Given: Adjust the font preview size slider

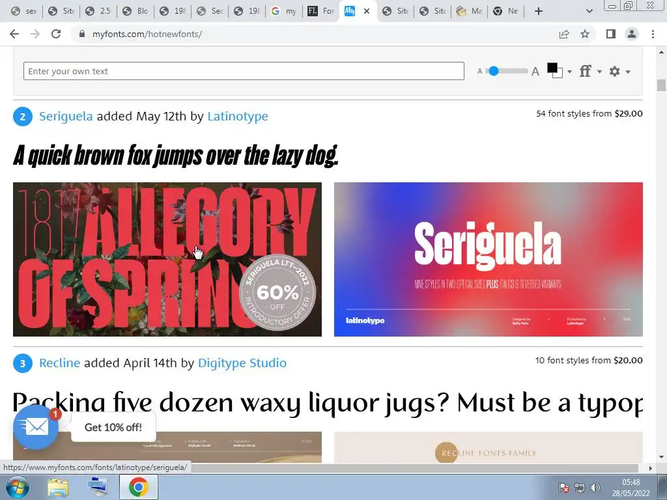Looking at the screenshot, I should click(x=494, y=71).
